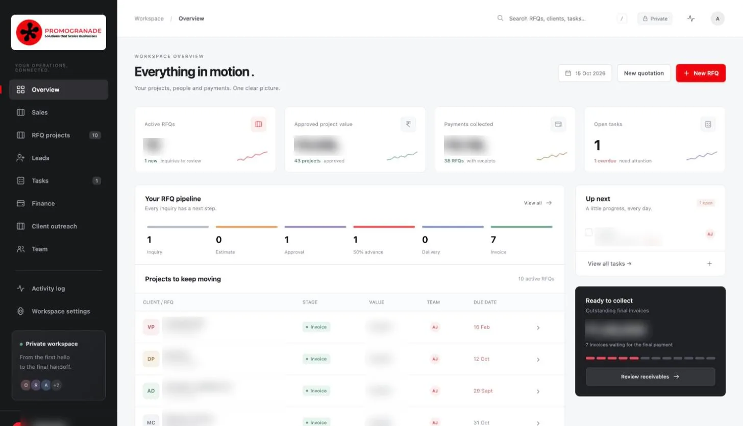Open Overview in the sidebar
743x426 pixels.
point(59,89)
